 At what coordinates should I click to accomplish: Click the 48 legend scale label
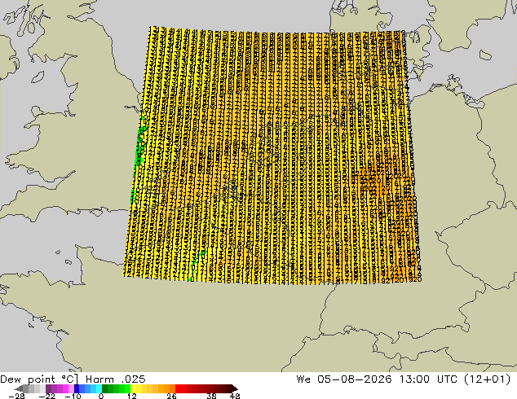235,396
